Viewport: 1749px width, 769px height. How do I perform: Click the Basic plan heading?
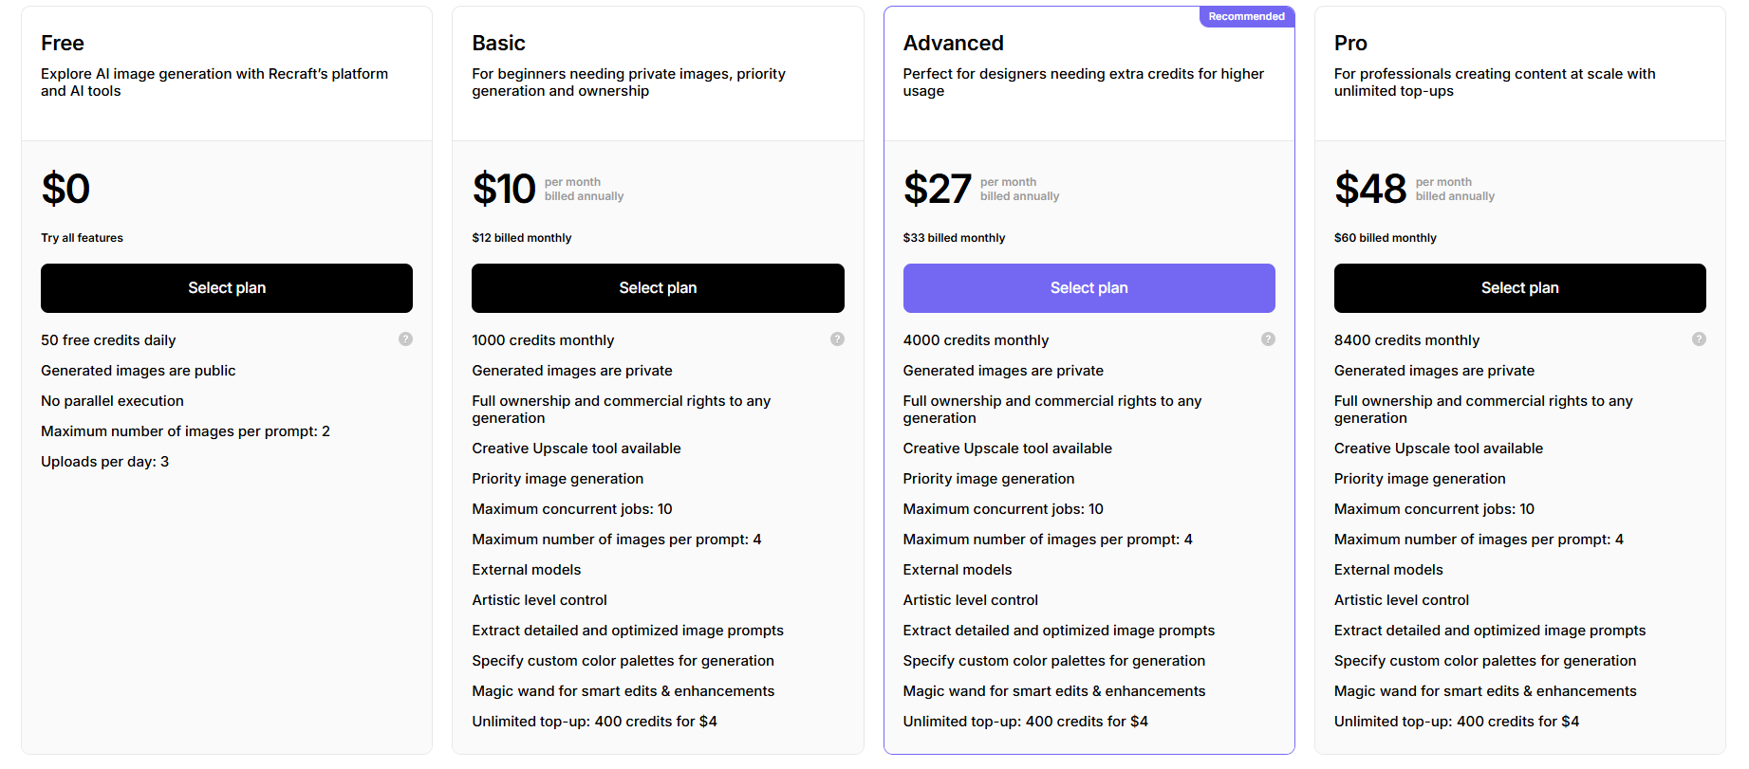pos(498,44)
